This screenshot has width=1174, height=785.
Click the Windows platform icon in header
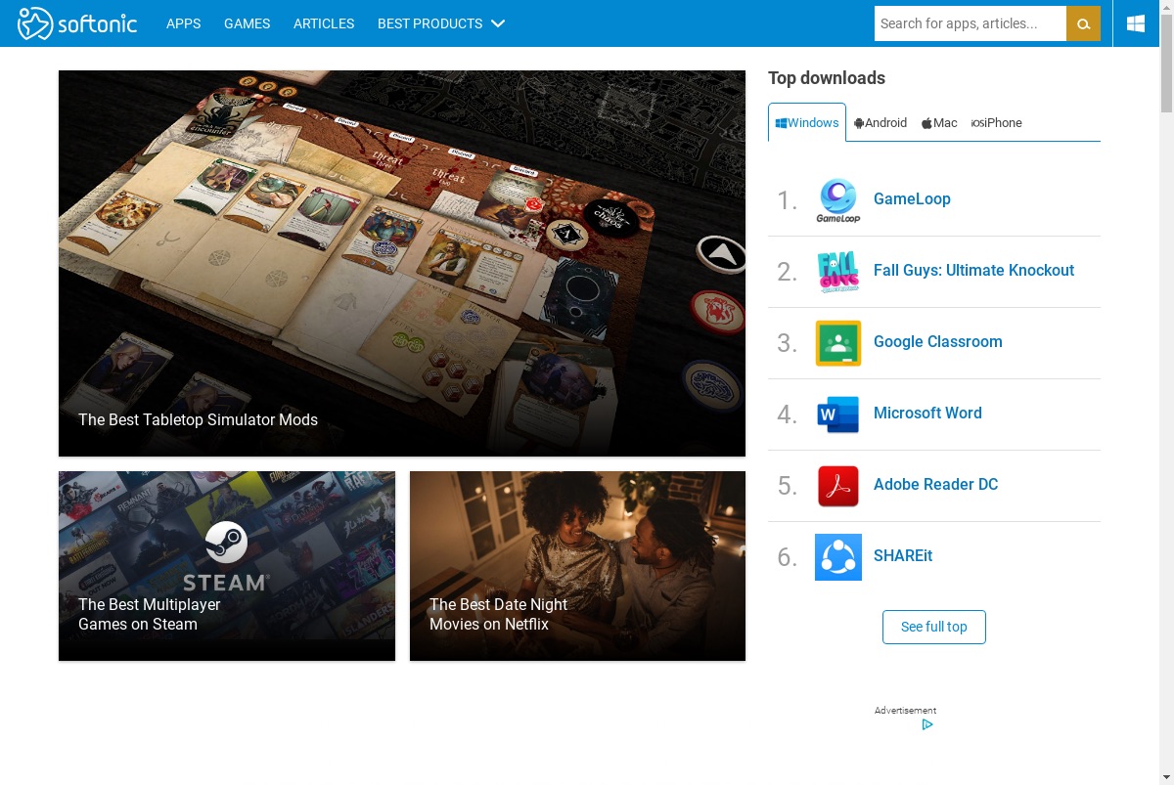[x=1136, y=23]
